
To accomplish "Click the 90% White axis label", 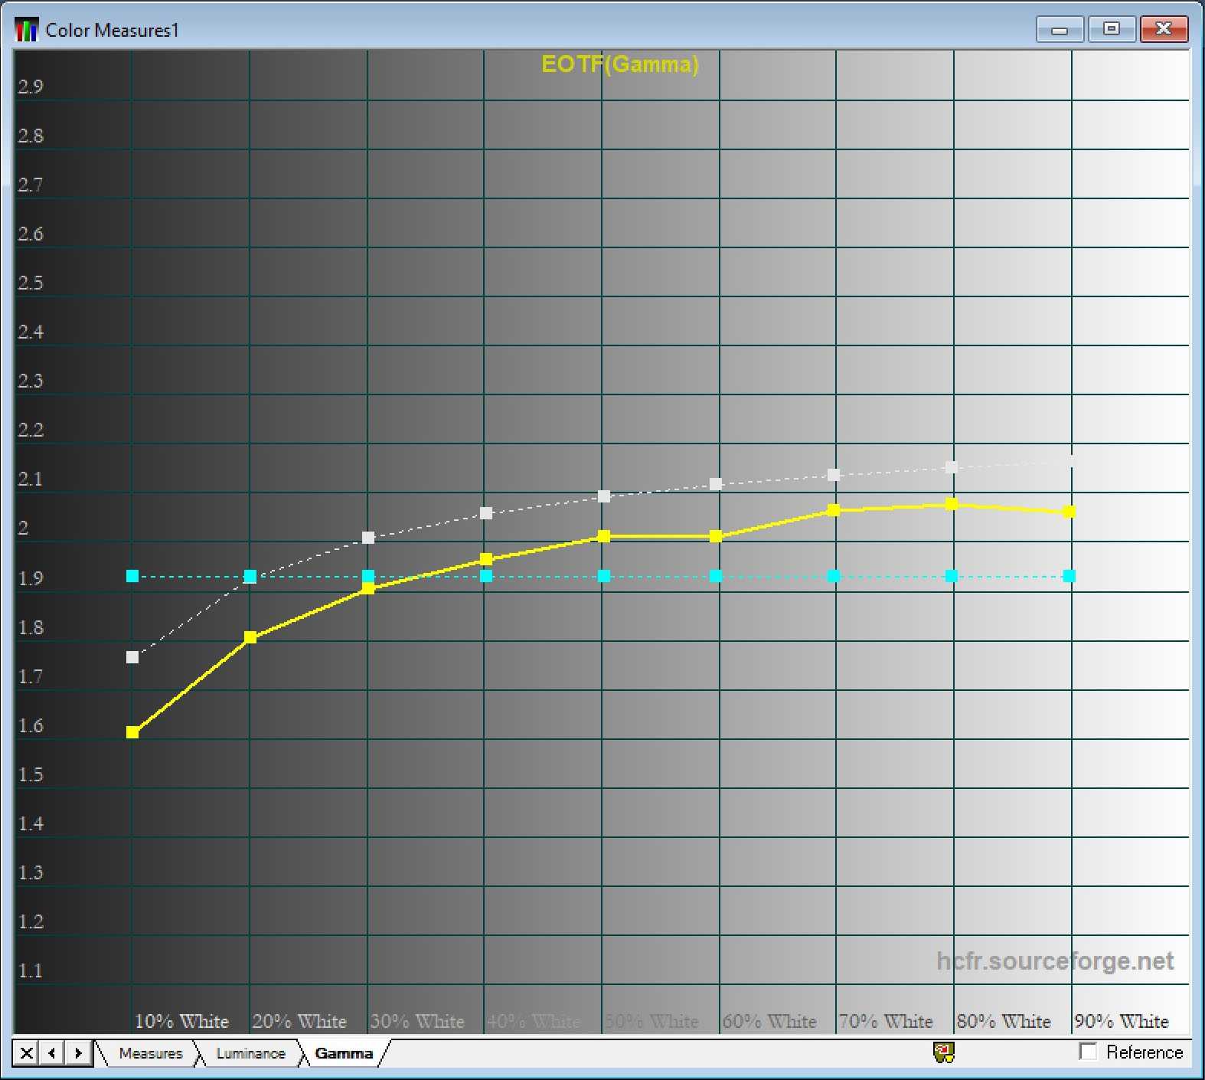I will coord(1121,1021).
